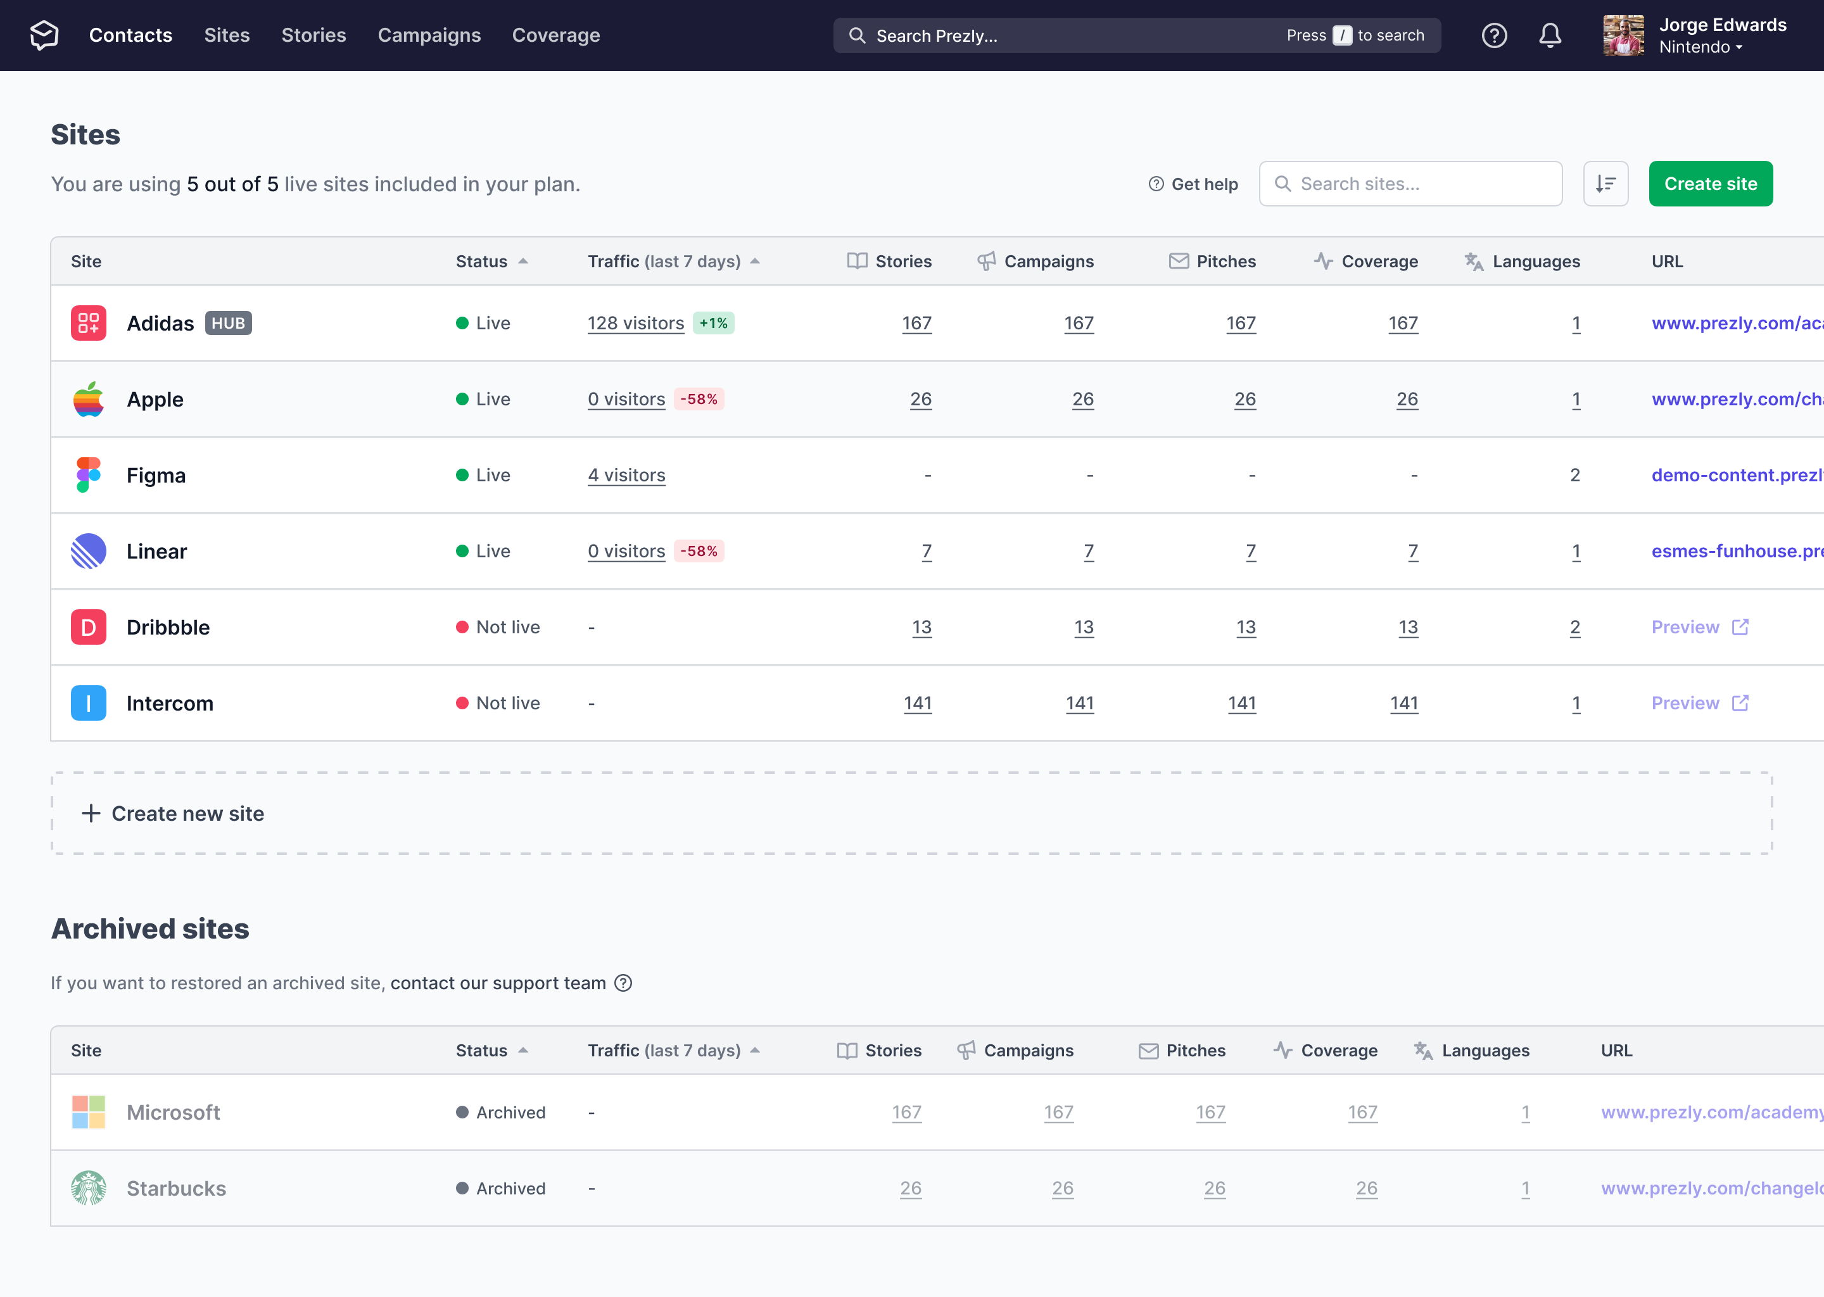
Task: Open the Coverage menu item
Action: click(x=556, y=35)
